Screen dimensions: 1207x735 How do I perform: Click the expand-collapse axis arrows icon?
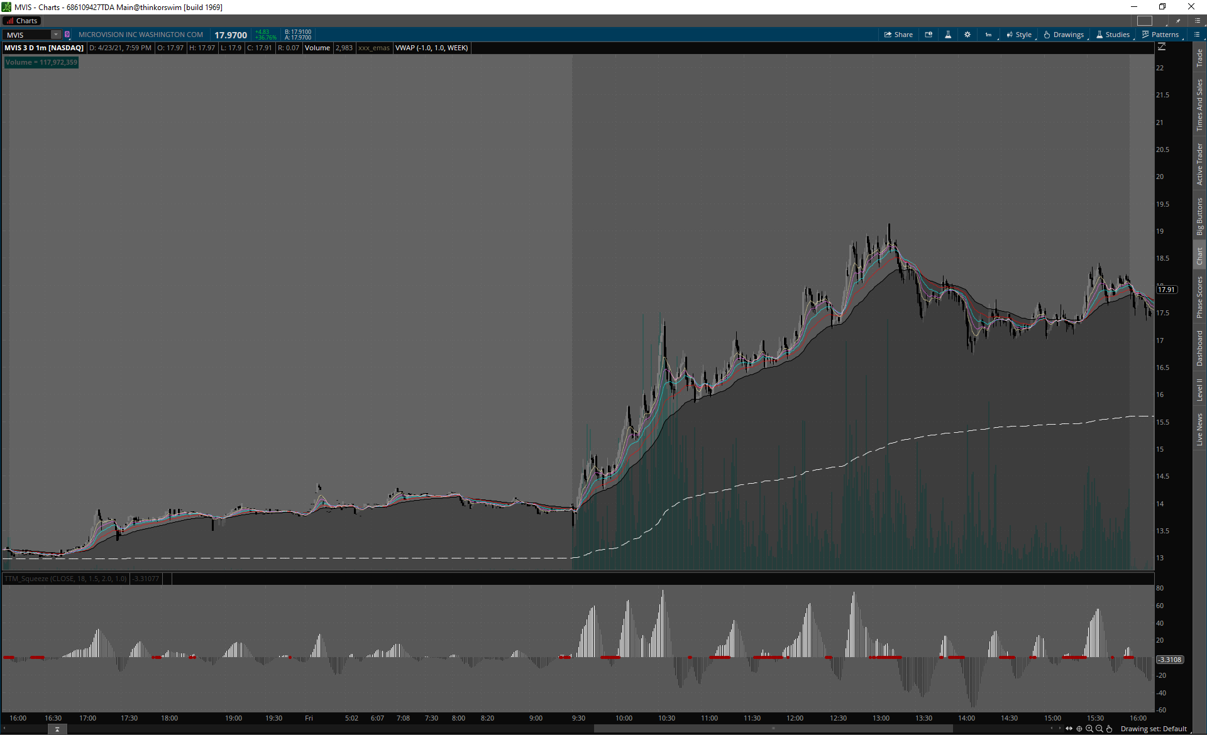[1069, 729]
